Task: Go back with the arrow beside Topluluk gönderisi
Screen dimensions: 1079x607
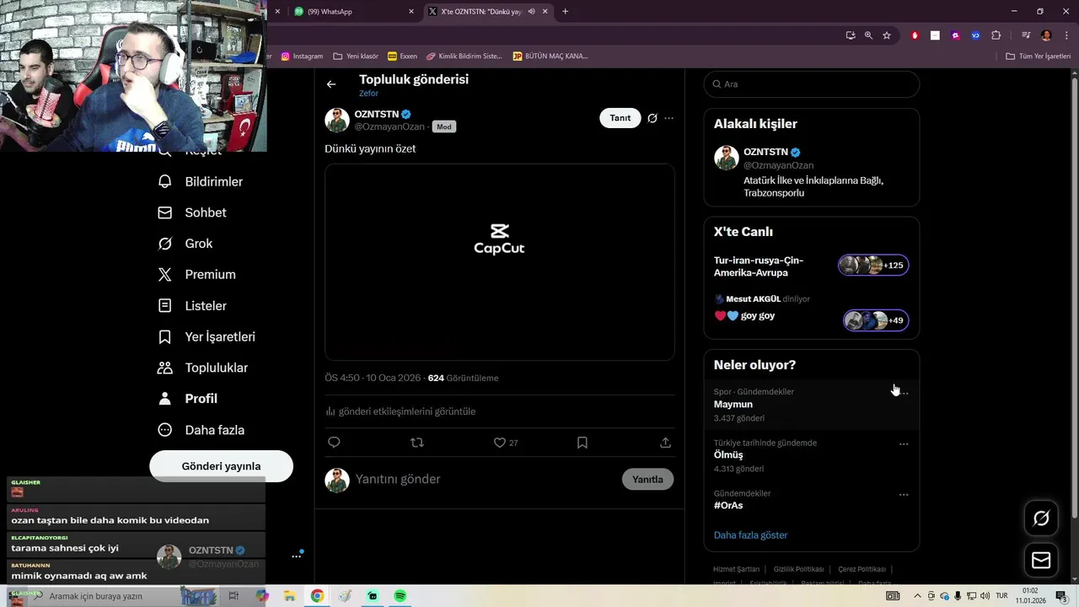Action: [331, 84]
